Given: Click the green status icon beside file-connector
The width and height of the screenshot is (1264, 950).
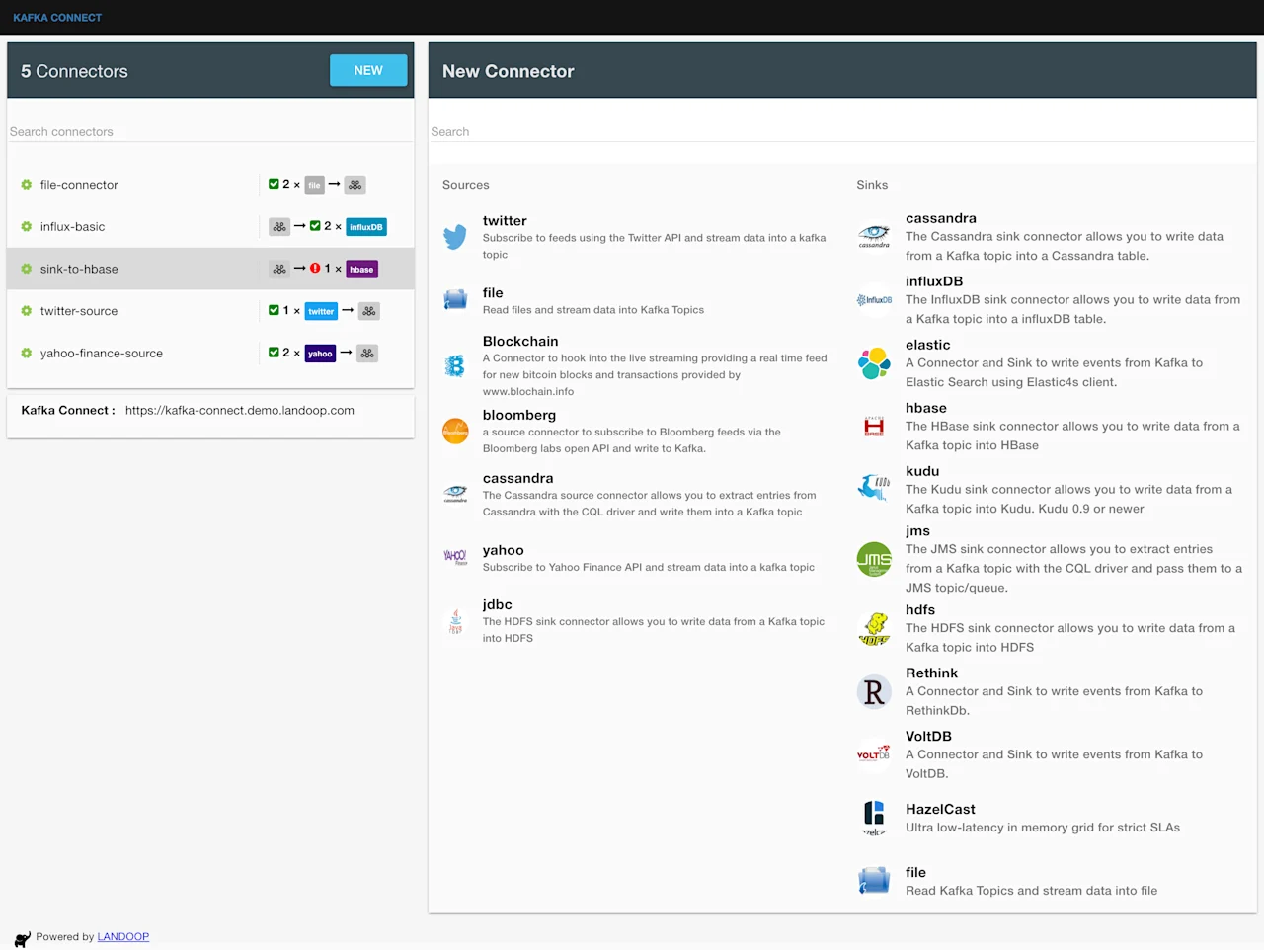Looking at the screenshot, I should 27,185.
